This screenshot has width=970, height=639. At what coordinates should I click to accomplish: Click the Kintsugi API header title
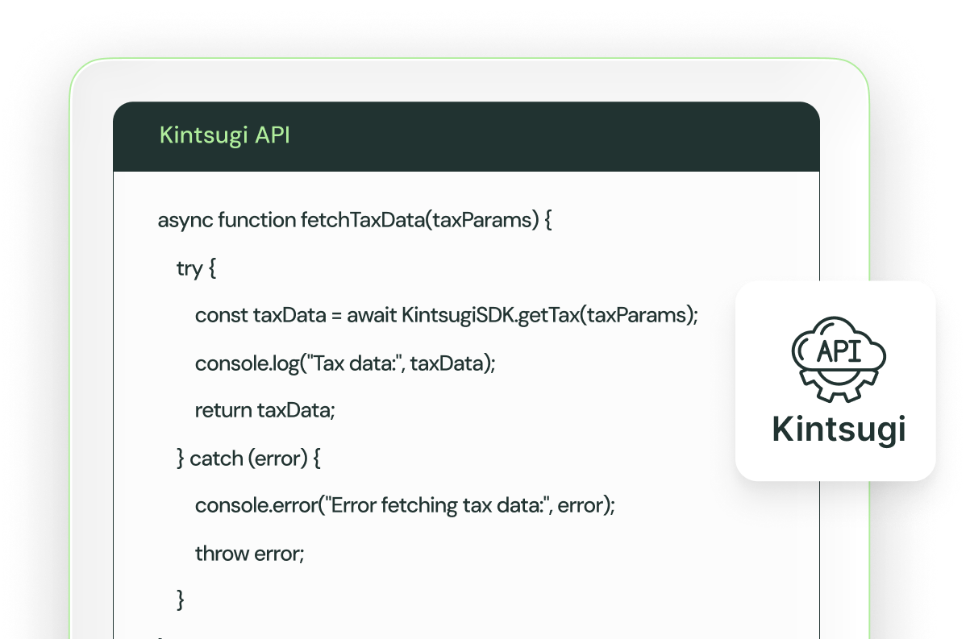tap(224, 135)
